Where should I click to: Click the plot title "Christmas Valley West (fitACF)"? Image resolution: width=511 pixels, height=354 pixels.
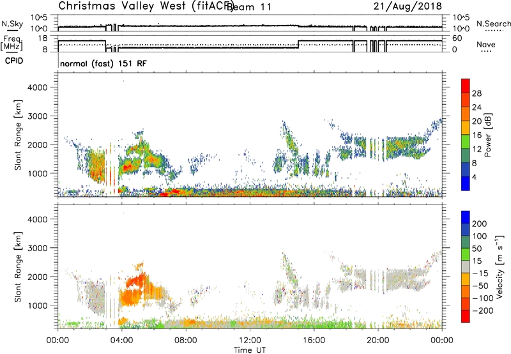(146, 6)
